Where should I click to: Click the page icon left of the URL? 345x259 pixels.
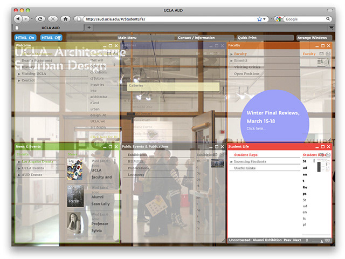click(x=79, y=19)
